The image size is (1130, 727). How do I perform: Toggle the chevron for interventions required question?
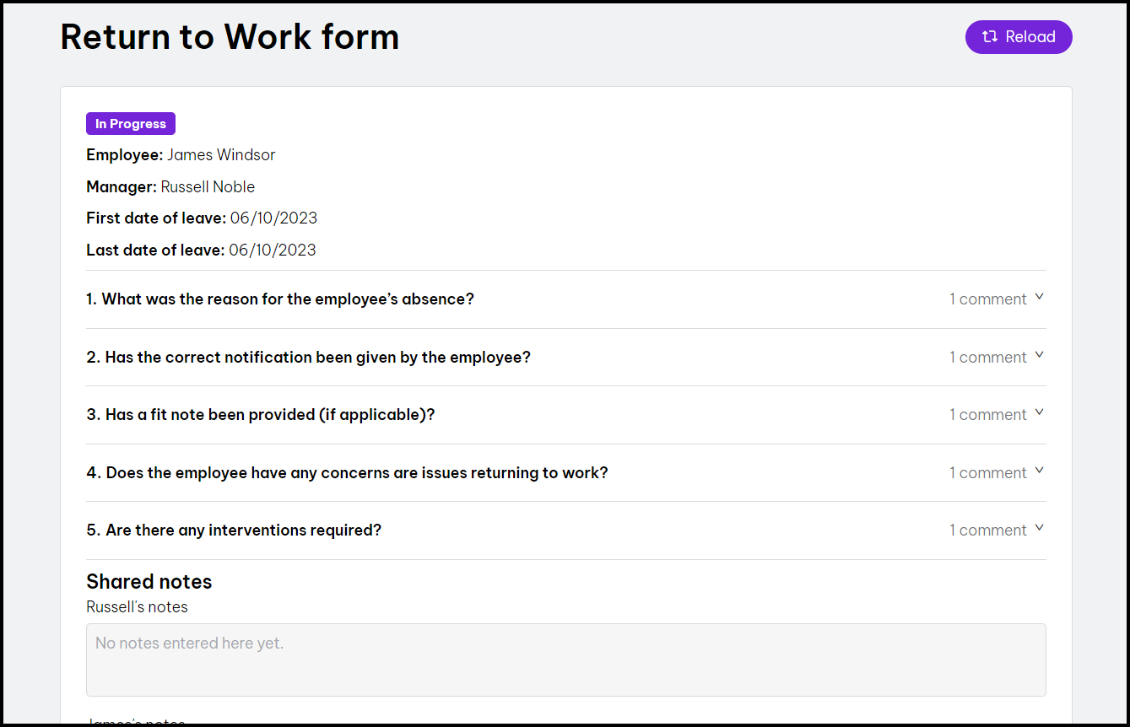1040,528
